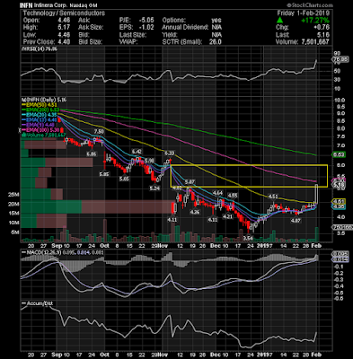Click the 7.50 price peak annotation
The height and width of the screenshot is (359, 353).
coord(99,132)
